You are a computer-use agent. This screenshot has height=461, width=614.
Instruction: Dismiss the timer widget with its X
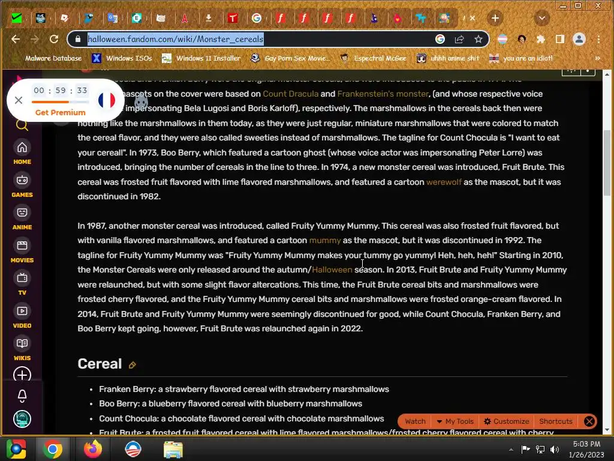19,100
